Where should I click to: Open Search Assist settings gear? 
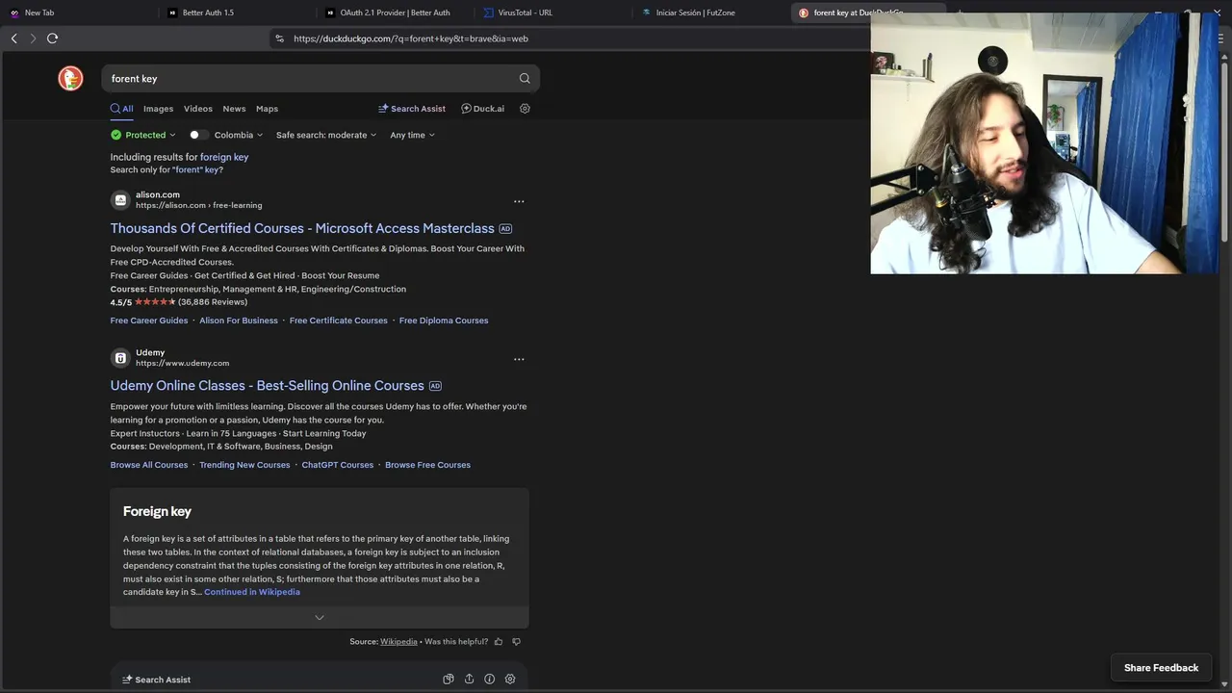point(510,680)
